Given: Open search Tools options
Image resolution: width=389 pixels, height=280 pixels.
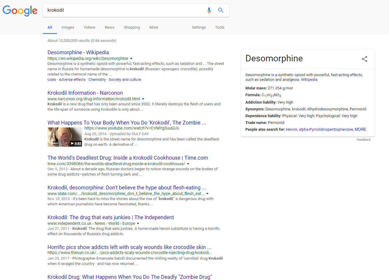Looking at the screenshot, I should click(x=220, y=27).
